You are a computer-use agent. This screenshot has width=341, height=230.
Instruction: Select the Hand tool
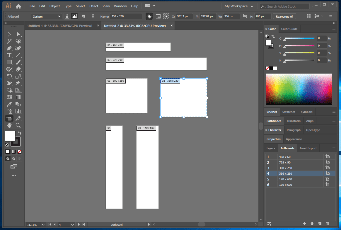tap(9, 125)
